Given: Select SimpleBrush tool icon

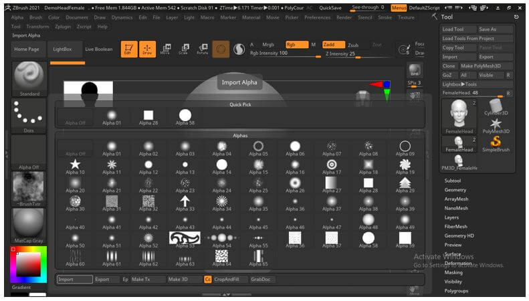Looking at the screenshot, I should click(x=496, y=144).
